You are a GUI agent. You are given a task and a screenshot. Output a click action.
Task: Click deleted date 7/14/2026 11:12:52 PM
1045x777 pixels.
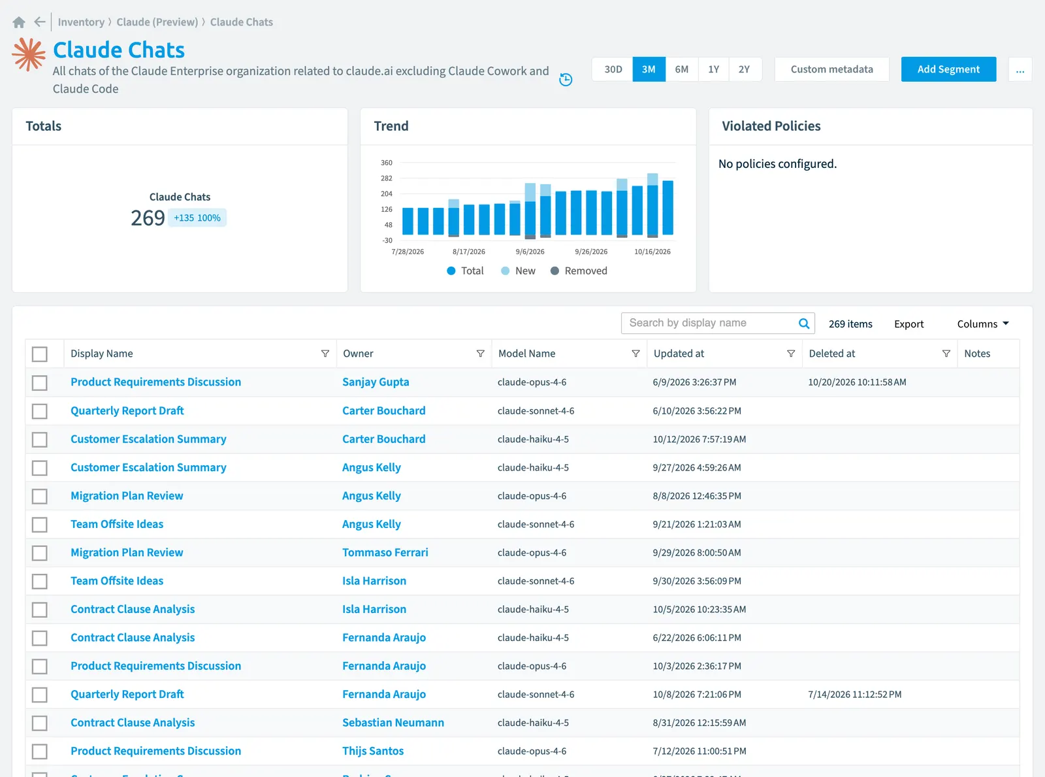point(854,695)
